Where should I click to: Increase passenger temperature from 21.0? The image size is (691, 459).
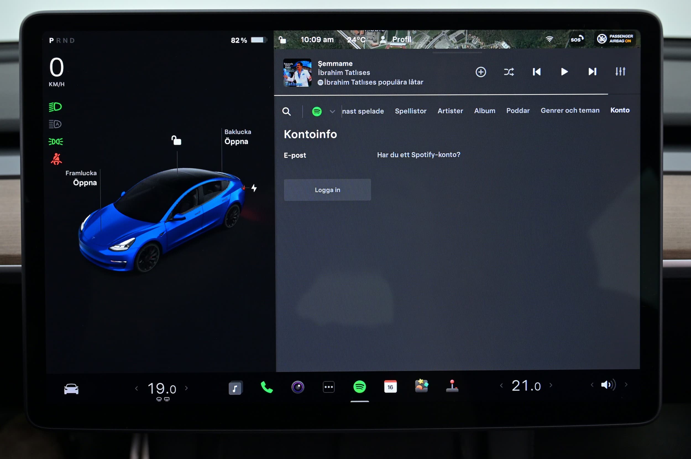click(551, 385)
